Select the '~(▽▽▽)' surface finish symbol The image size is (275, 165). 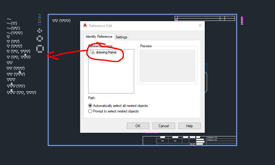[15, 33]
